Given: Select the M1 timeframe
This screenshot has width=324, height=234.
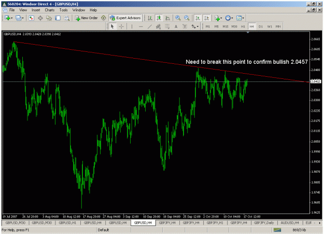Looking at the screenshot, I should pos(208,26).
